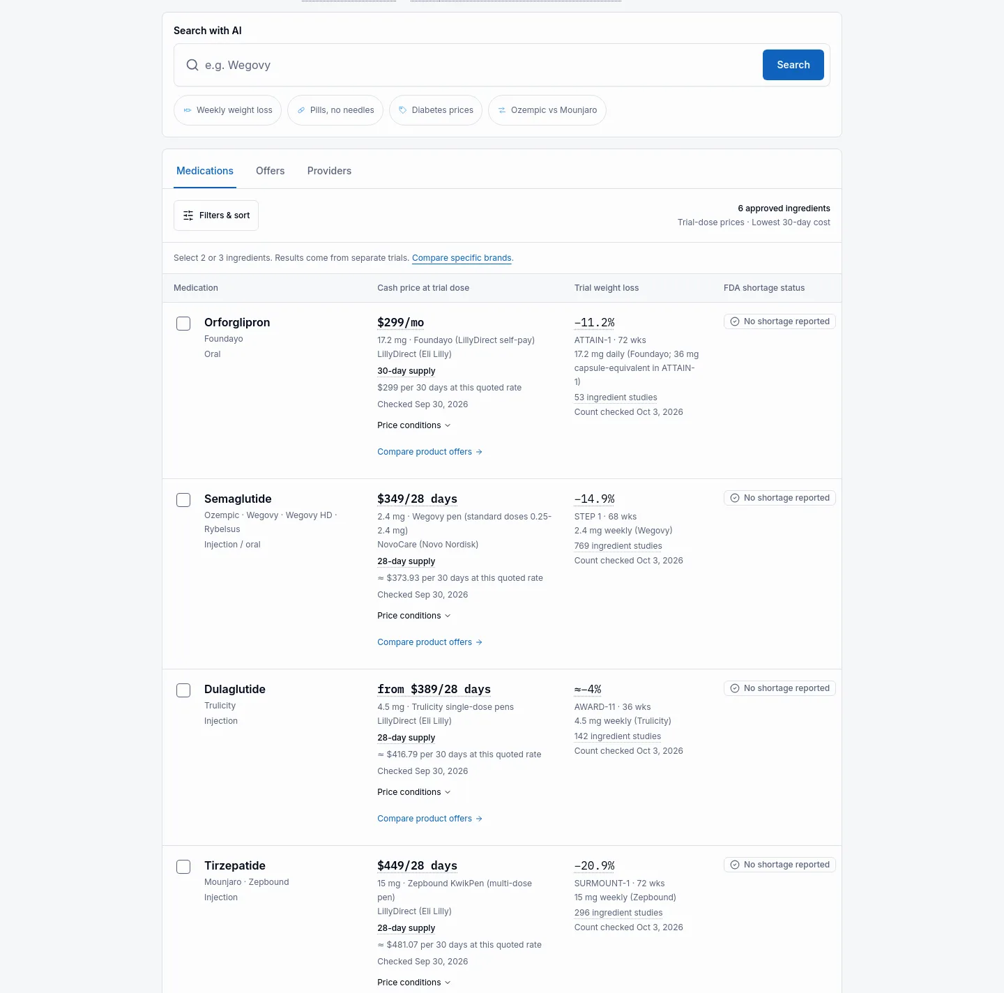
Task: Follow the Compare specific brands link
Action: pyautogui.click(x=462, y=258)
